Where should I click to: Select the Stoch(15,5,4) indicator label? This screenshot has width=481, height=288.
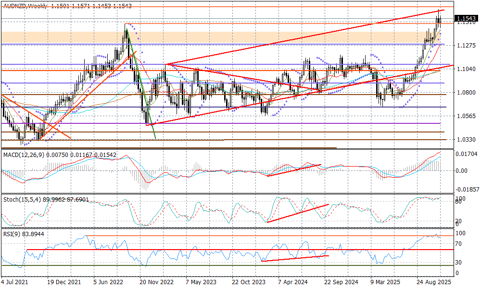[x=19, y=198]
